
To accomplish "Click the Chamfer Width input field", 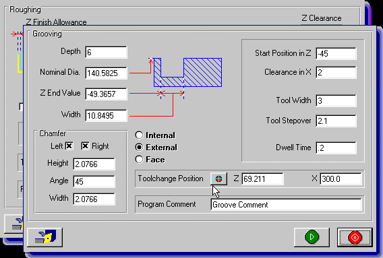I will click(94, 199).
